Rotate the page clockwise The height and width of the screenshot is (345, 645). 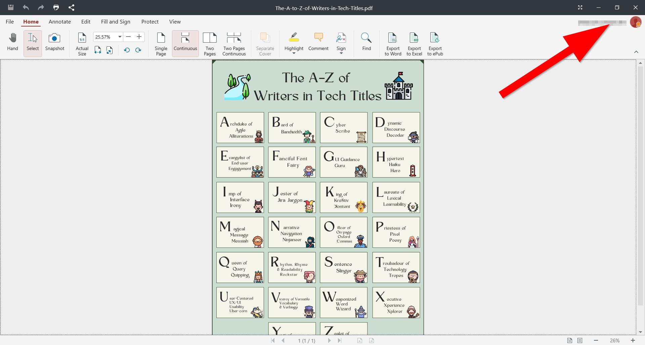point(138,50)
